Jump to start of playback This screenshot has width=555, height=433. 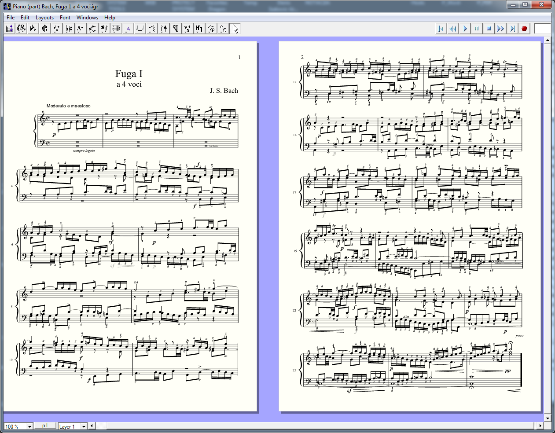pos(441,29)
